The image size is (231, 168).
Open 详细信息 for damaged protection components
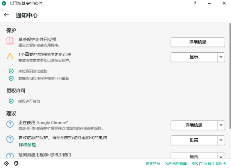[x=198, y=42]
